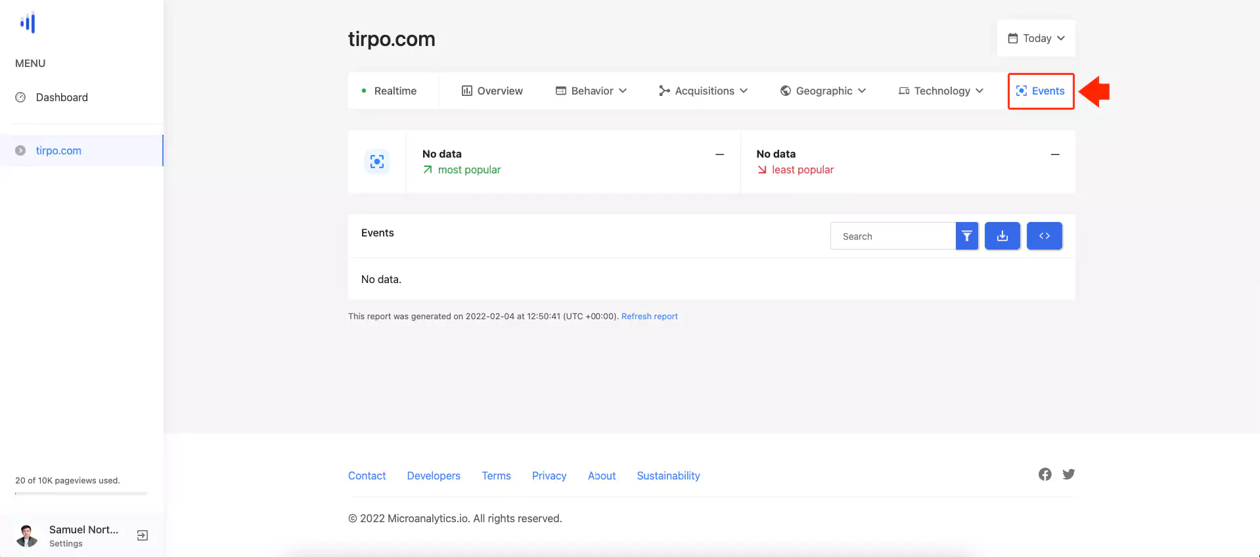Click the Facebook icon in footer
The image size is (1260, 557).
1045,474
